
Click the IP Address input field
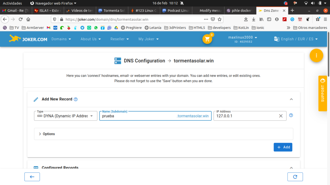(x=250, y=116)
